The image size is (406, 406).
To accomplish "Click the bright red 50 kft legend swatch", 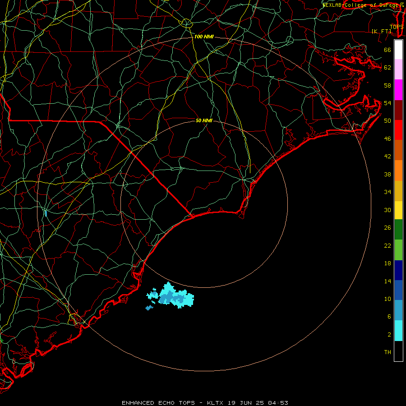I will (x=398, y=130).
